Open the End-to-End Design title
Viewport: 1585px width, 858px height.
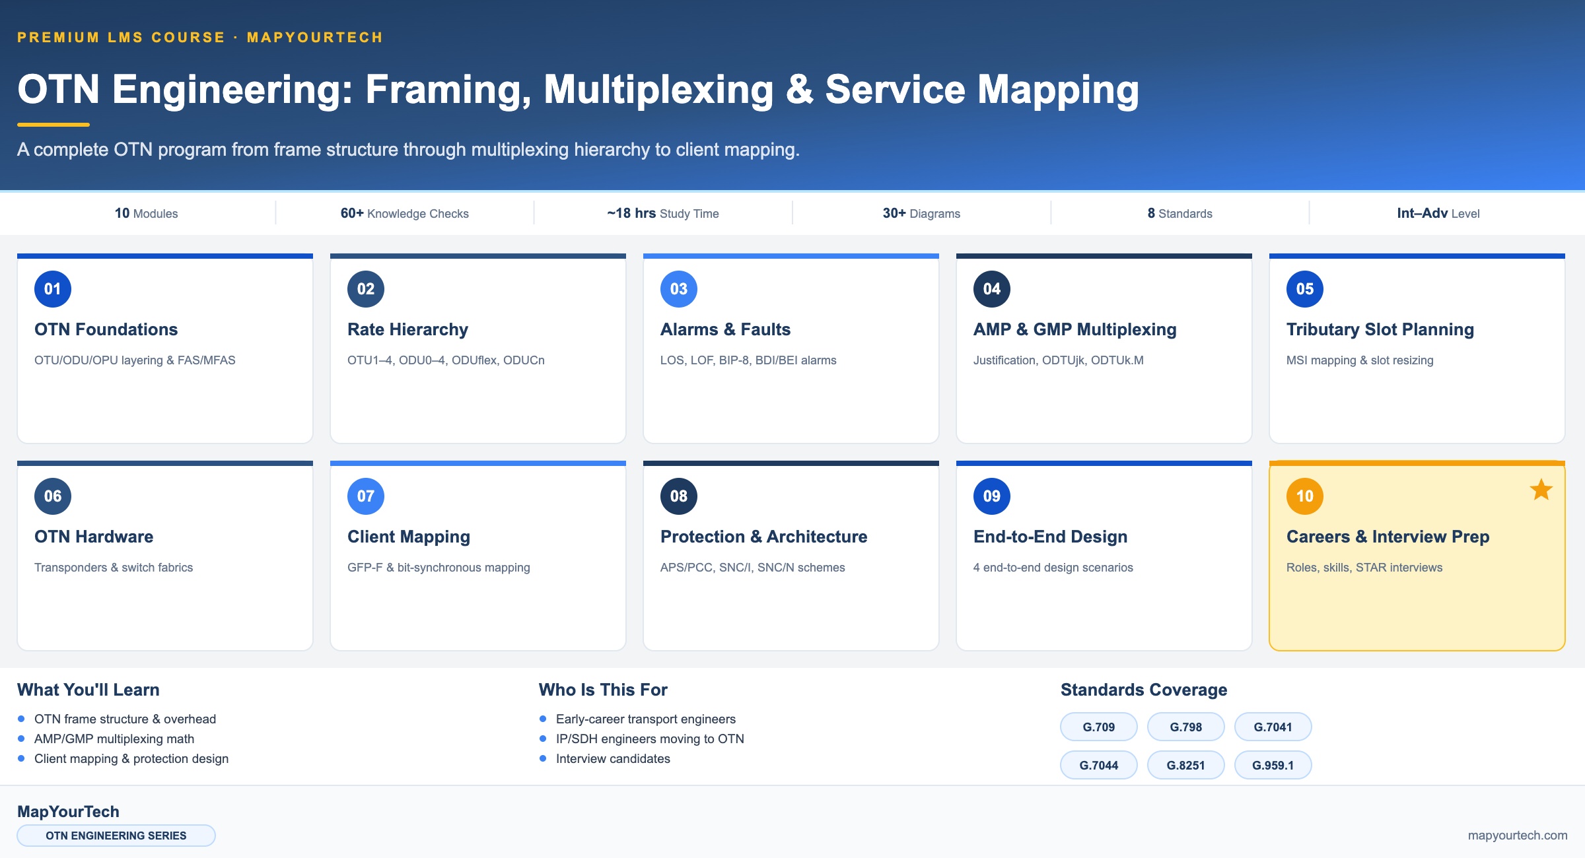click(1050, 537)
